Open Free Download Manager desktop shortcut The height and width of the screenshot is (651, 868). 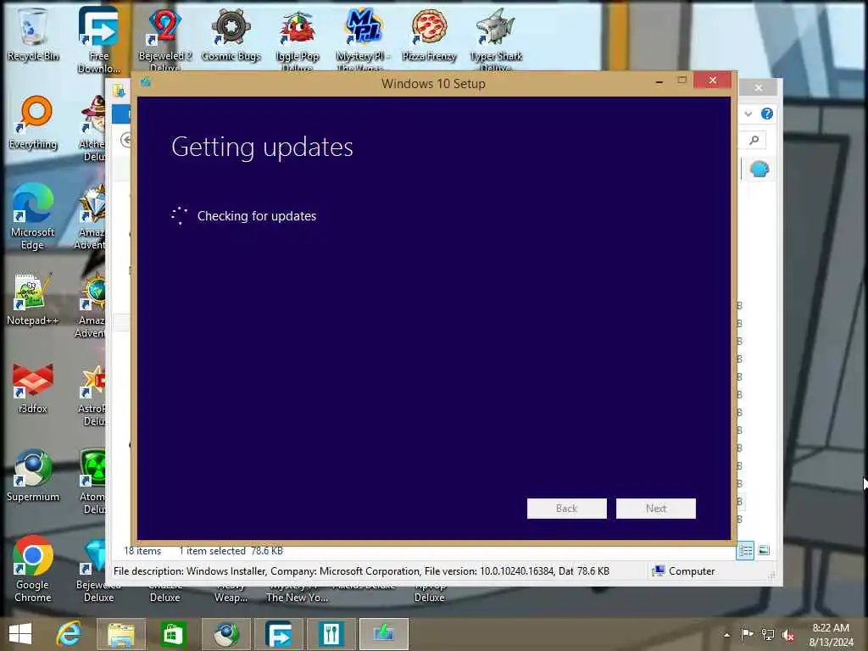point(98,40)
